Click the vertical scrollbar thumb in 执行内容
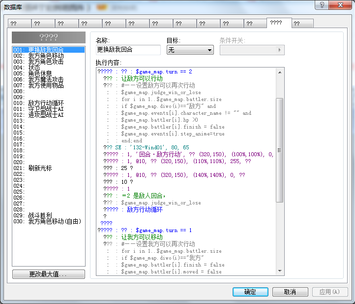 coord(280,150)
